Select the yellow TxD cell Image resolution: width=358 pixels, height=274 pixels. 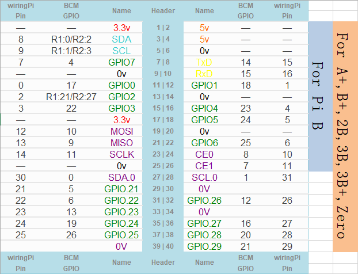[x=204, y=62]
